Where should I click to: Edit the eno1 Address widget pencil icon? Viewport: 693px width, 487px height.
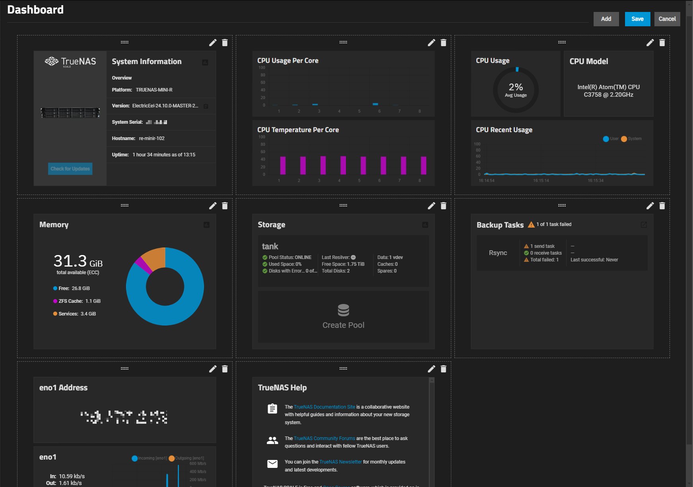[213, 369]
